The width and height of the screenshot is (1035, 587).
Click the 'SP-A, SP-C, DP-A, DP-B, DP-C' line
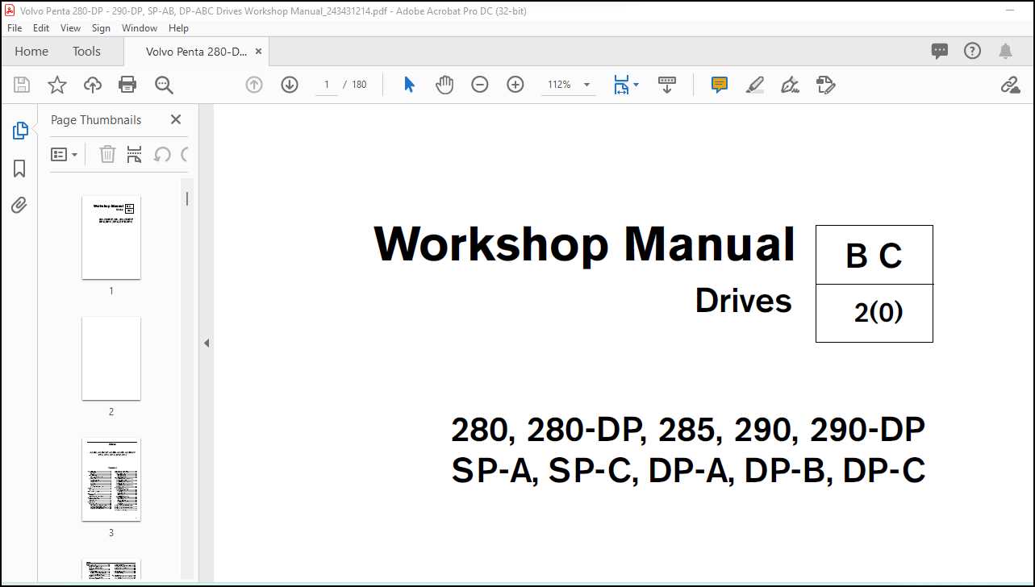688,472
